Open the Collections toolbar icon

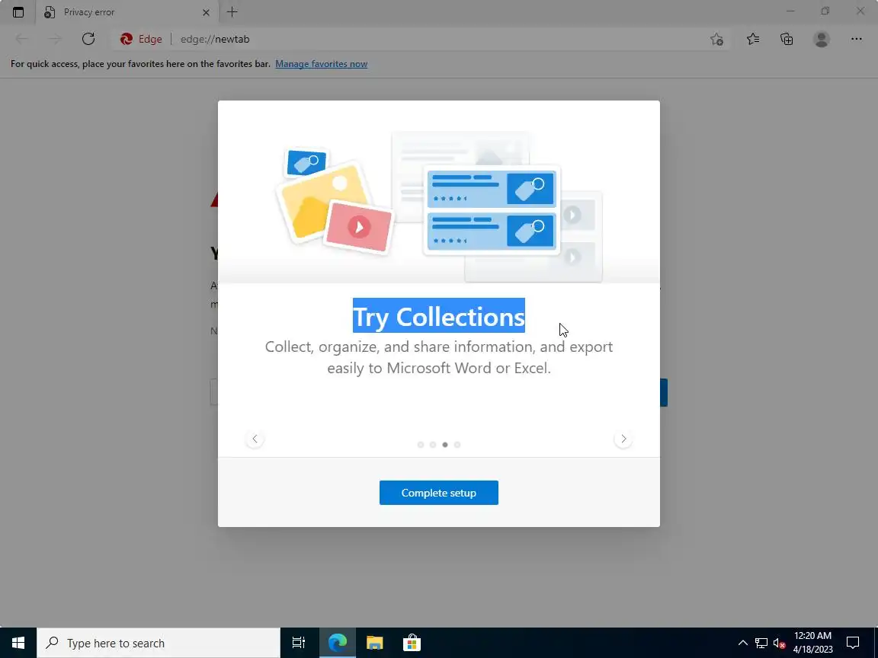787,39
